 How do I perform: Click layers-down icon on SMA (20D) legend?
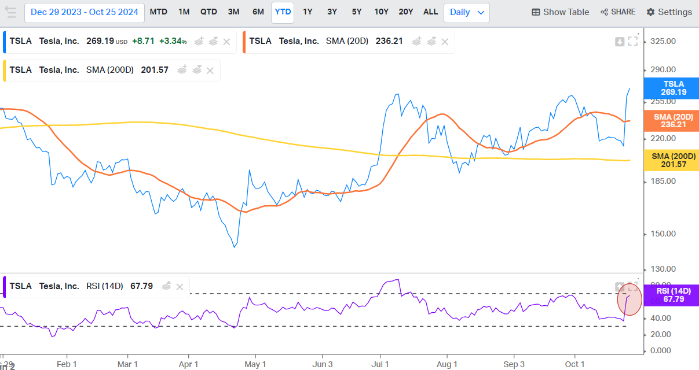tap(431, 41)
